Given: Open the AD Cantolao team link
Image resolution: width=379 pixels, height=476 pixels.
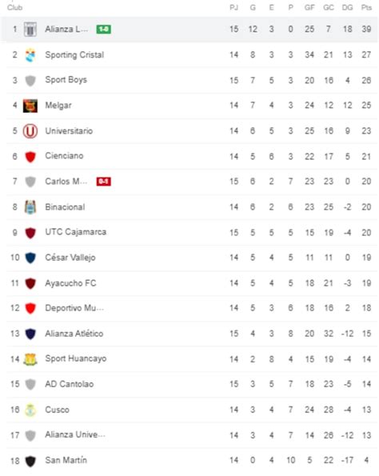Looking at the screenshot, I should tap(70, 384).
